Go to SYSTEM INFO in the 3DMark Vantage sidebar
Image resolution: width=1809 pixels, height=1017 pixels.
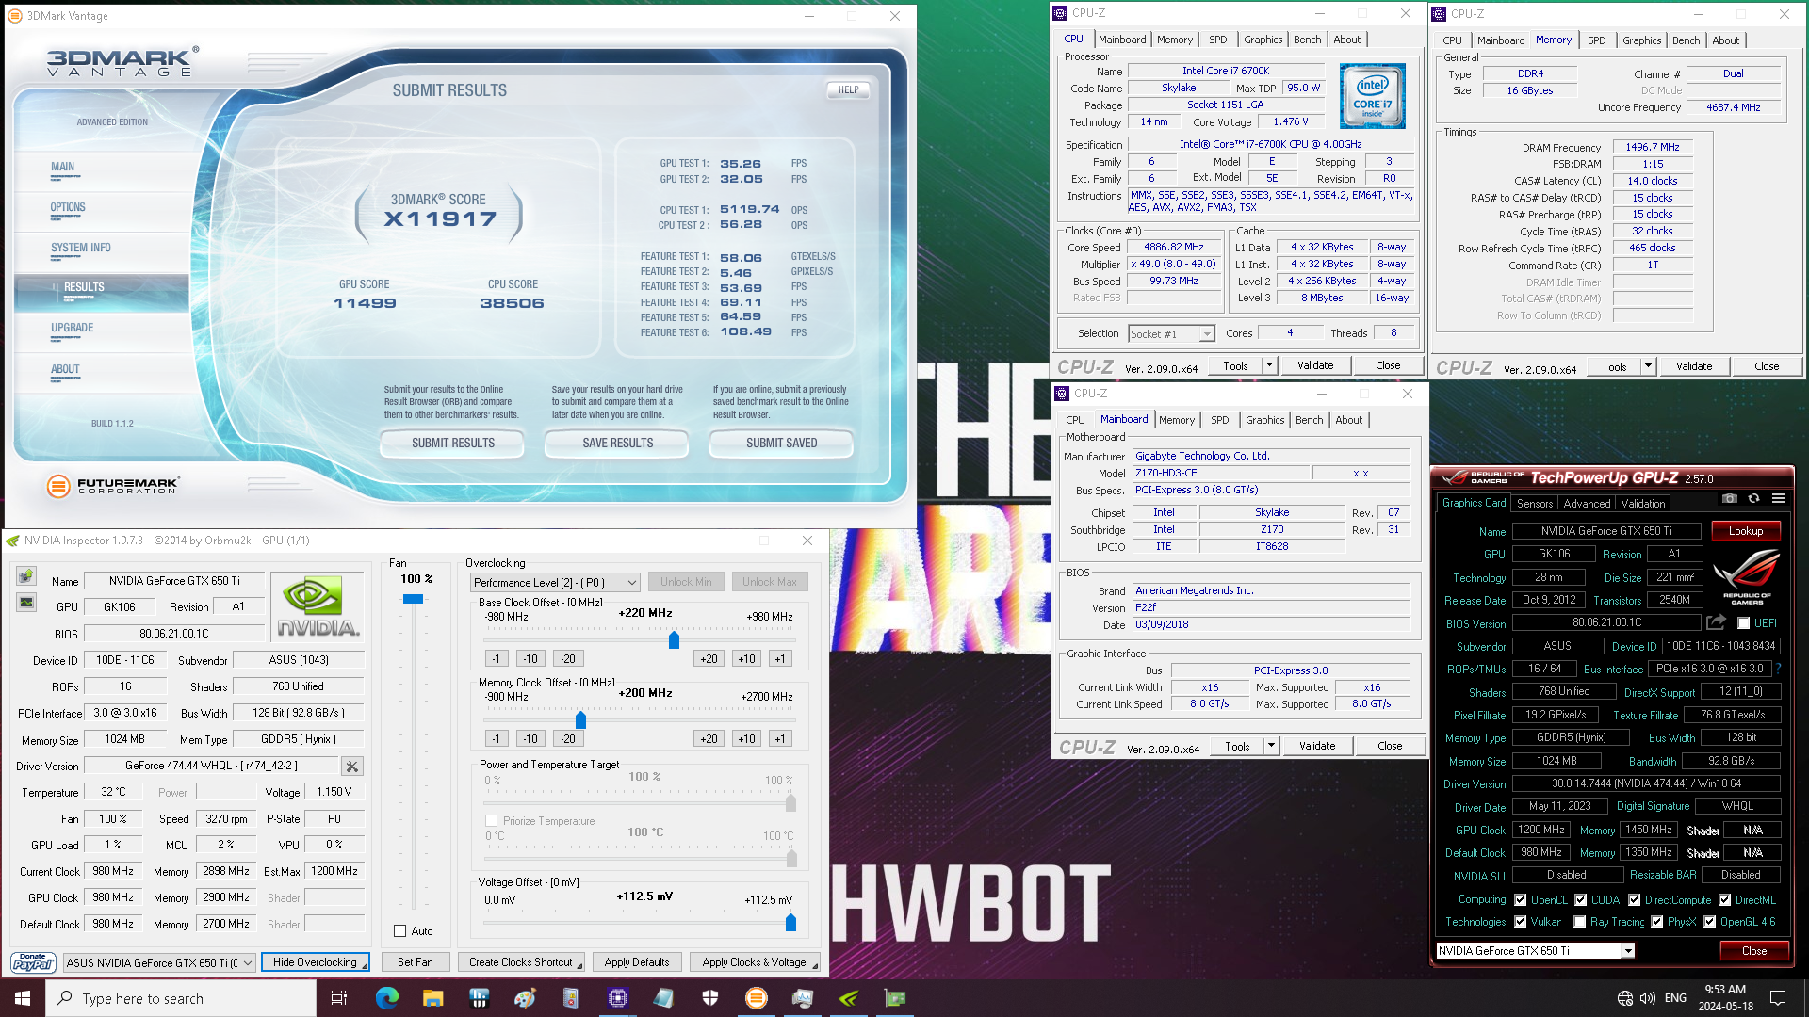(x=81, y=248)
